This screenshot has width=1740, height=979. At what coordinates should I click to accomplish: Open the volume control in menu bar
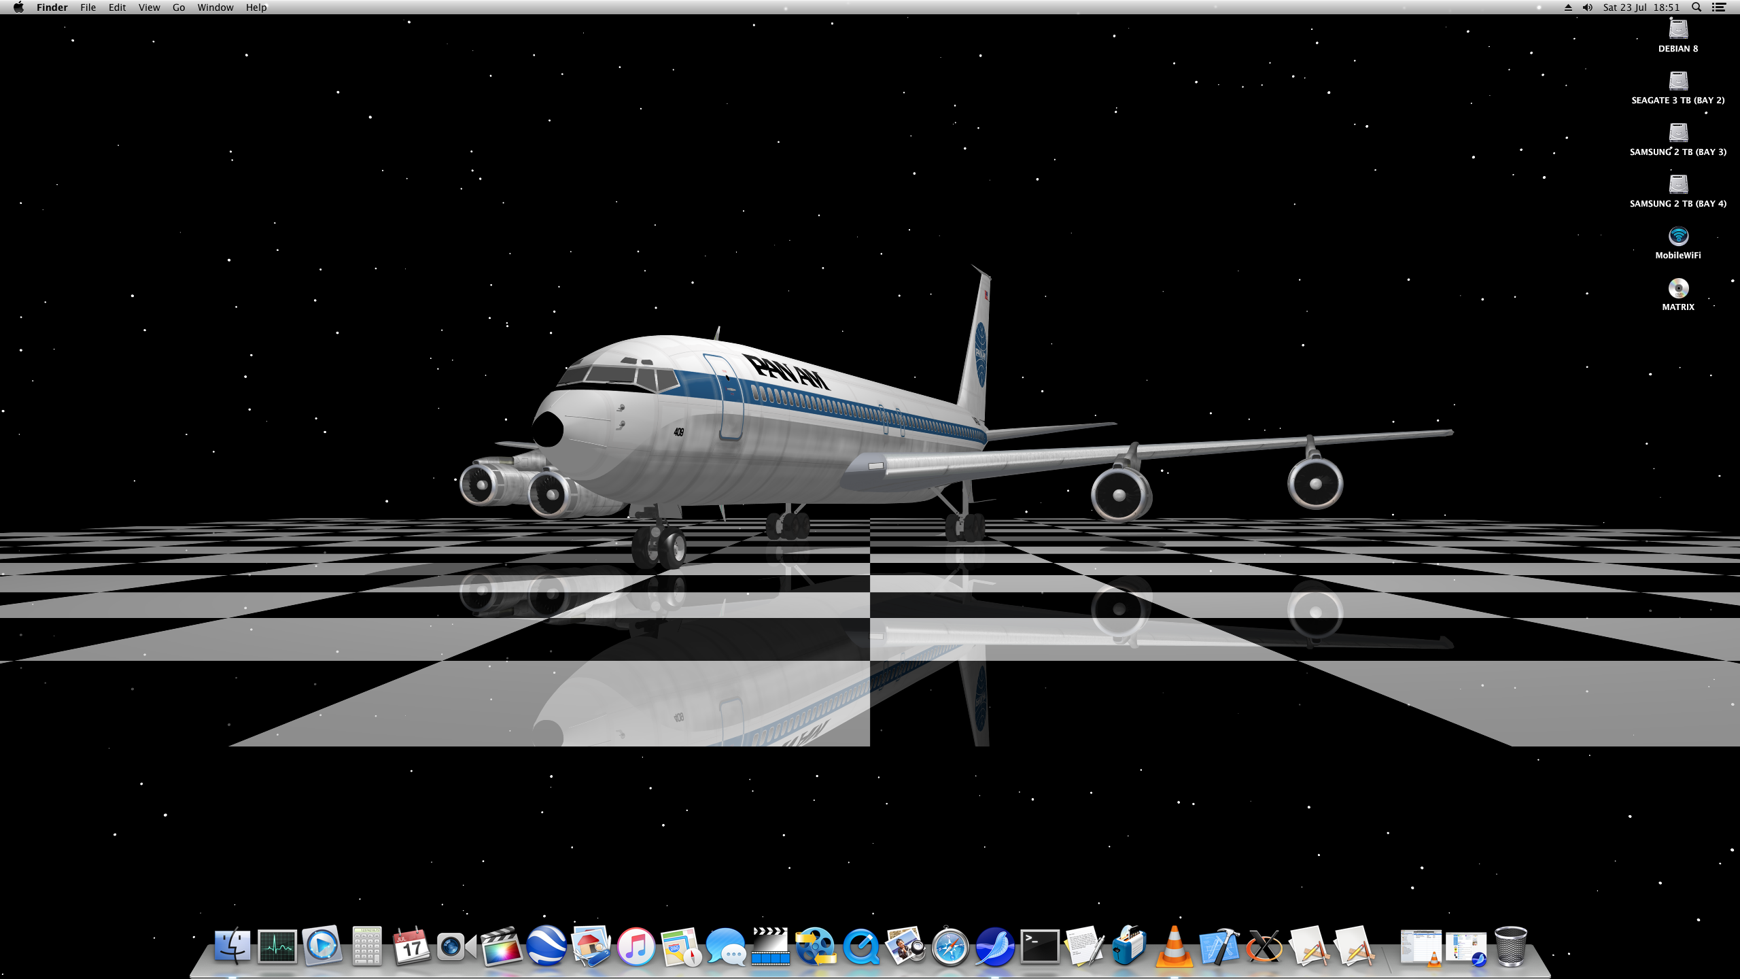coord(1587,7)
